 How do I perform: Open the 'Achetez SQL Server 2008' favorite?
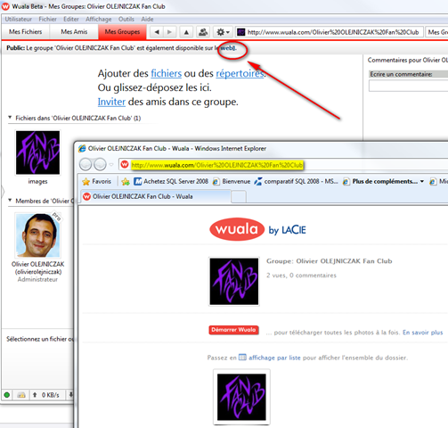171,181
